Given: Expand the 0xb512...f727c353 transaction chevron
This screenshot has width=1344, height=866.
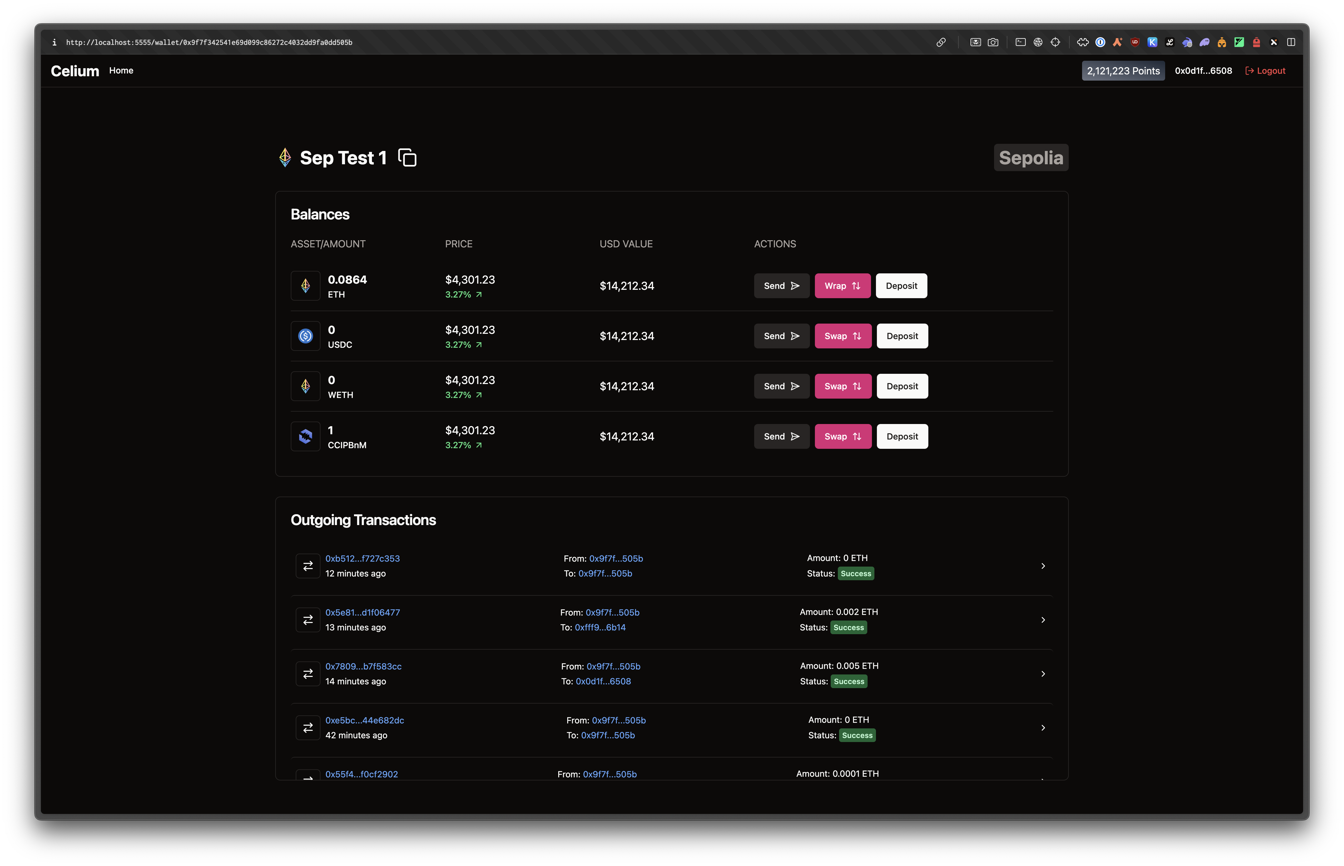Looking at the screenshot, I should coord(1043,566).
